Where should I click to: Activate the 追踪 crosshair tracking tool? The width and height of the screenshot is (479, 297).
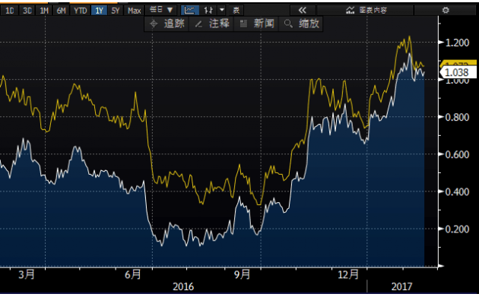tap(167, 24)
